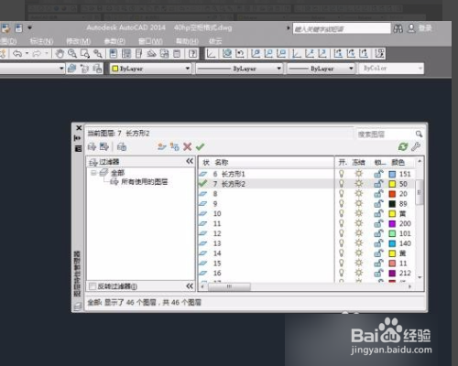Select the Pan hand tool
Viewport: 458px width, 366px height.
pos(60,54)
